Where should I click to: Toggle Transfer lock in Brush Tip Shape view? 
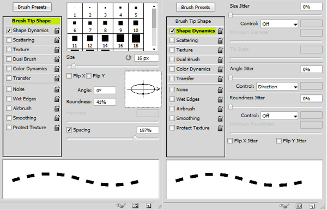tap(57, 79)
